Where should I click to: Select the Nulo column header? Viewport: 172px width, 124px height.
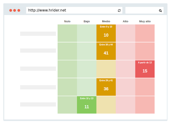coord(67,21)
